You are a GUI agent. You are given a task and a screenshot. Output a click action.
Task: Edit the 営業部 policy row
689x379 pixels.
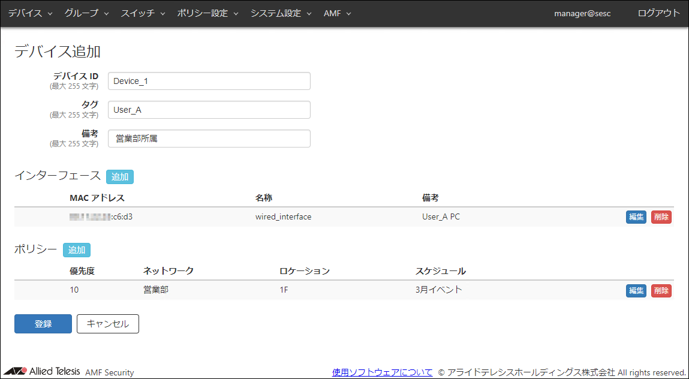[x=636, y=291]
